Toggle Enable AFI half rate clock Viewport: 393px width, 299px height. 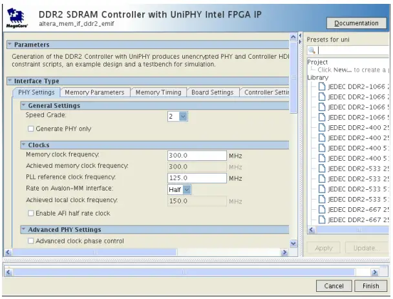tap(31, 213)
